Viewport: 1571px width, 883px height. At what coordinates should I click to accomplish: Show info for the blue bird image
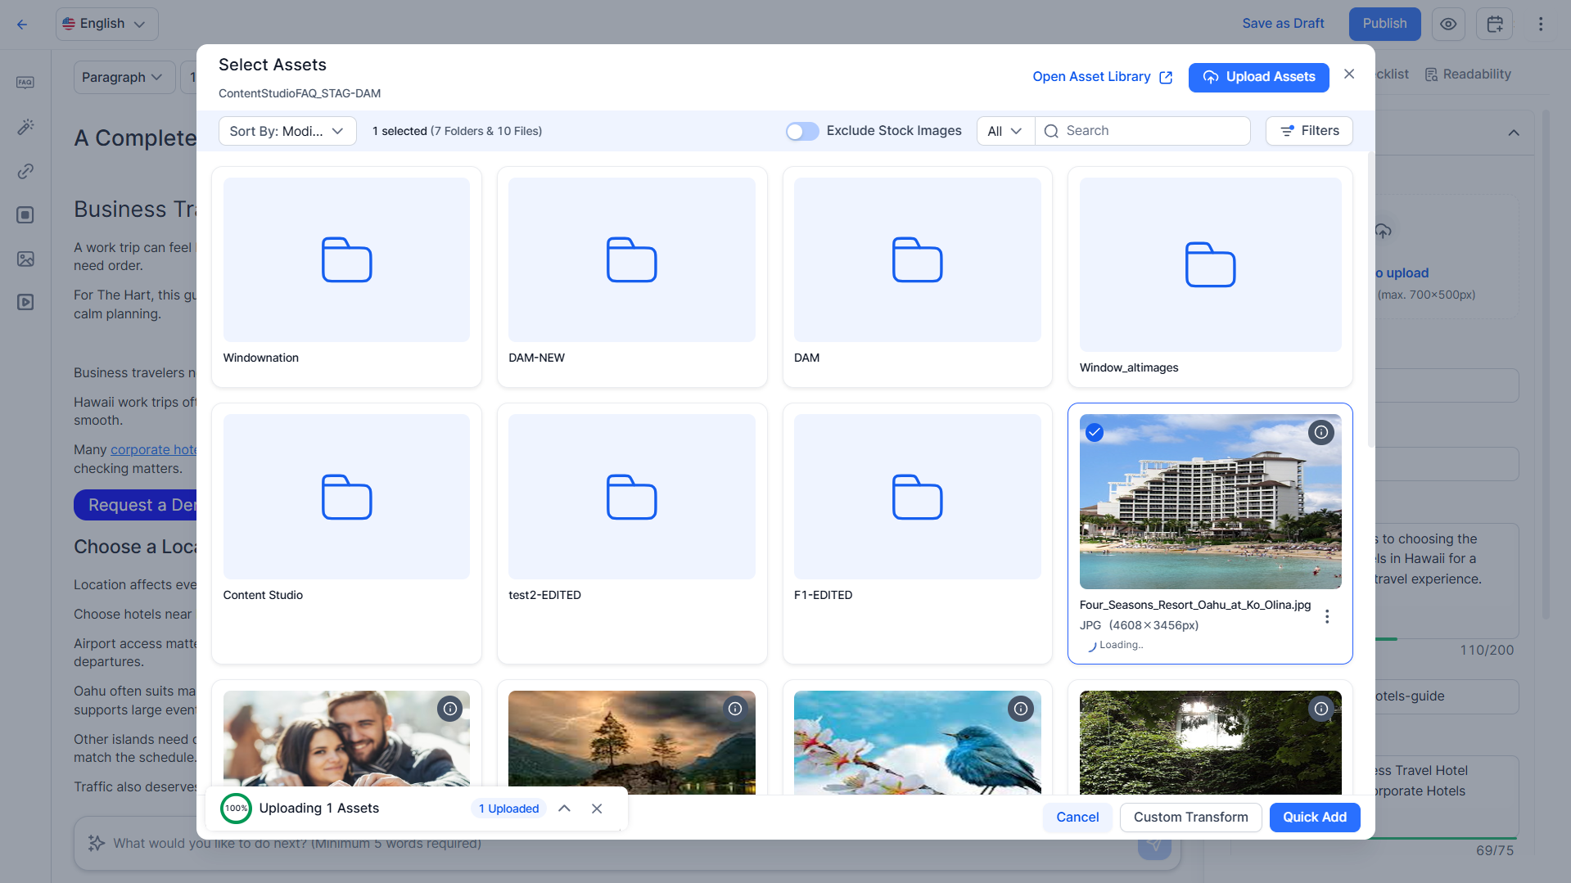click(x=1021, y=709)
